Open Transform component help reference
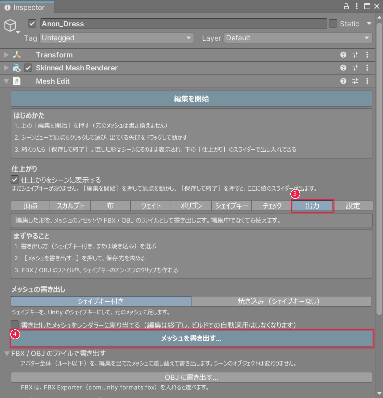 point(343,55)
